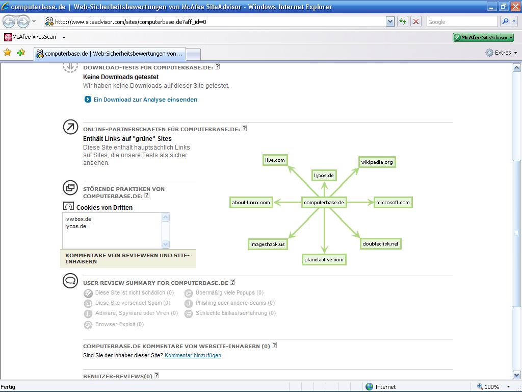The width and height of the screenshot is (522, 392).
Task: Click the lycos.de node in the link graph
Action: pos(324,176)
